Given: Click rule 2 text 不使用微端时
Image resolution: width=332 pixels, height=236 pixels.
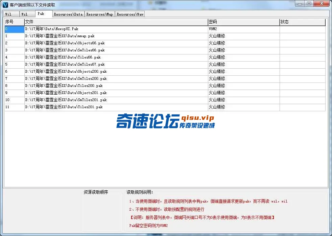Looking at the screenshot, I should 167,210.
